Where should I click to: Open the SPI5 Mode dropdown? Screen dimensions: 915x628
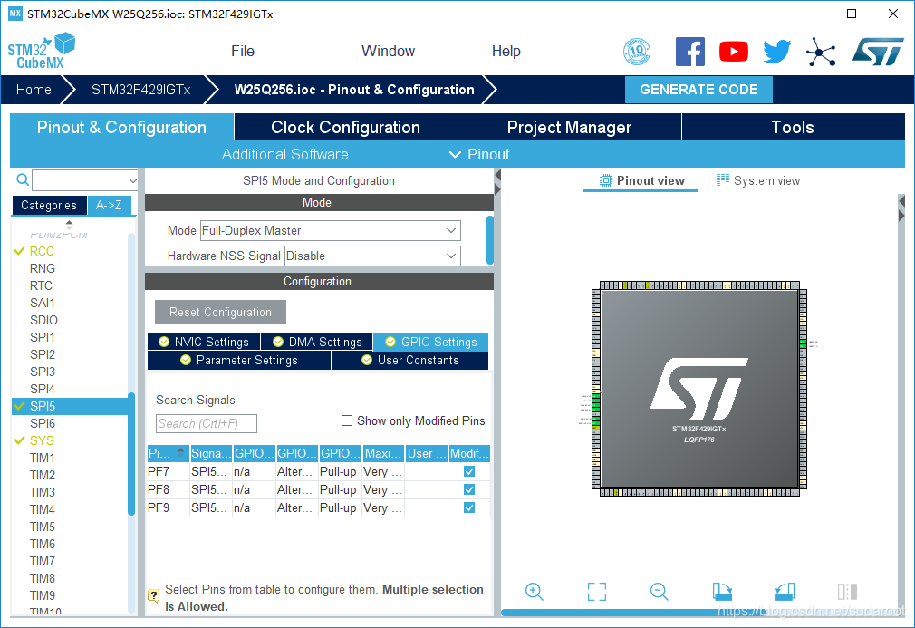(451, 230)
